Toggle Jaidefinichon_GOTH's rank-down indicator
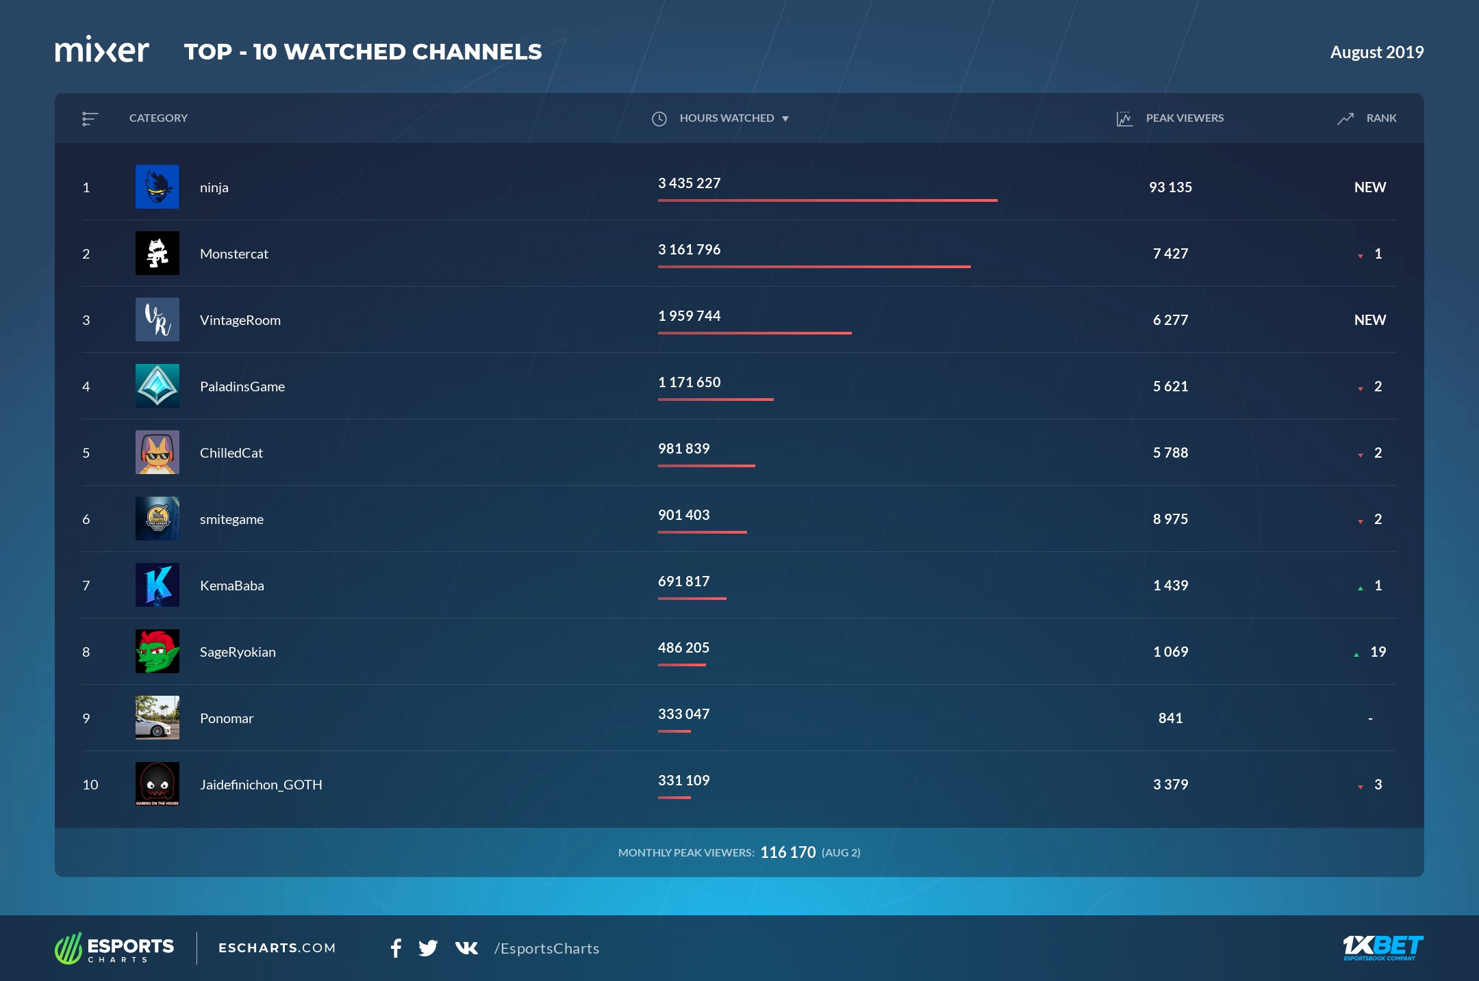Image resolution: width=1479 pixels, height=981 pixels. point(1360,786)
